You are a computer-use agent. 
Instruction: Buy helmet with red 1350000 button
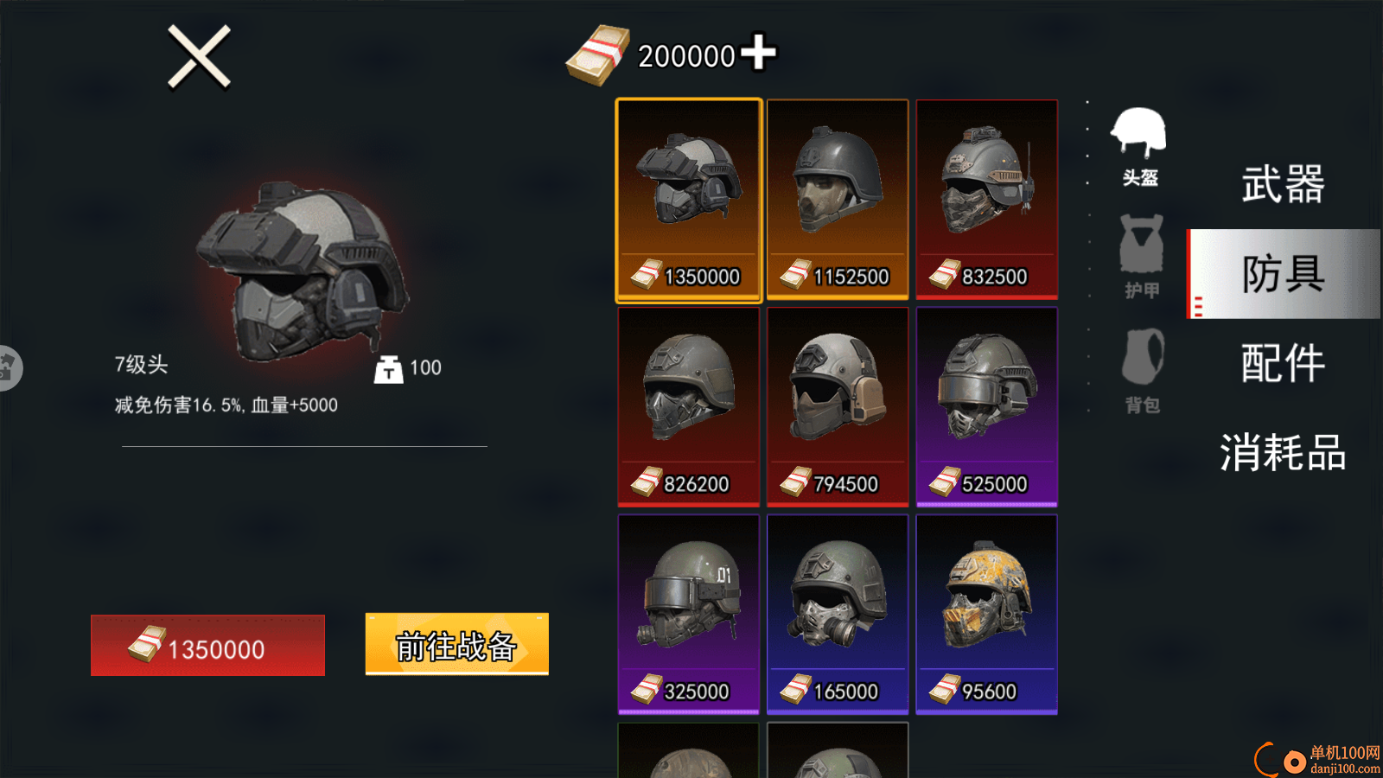[x=207, y=646]
